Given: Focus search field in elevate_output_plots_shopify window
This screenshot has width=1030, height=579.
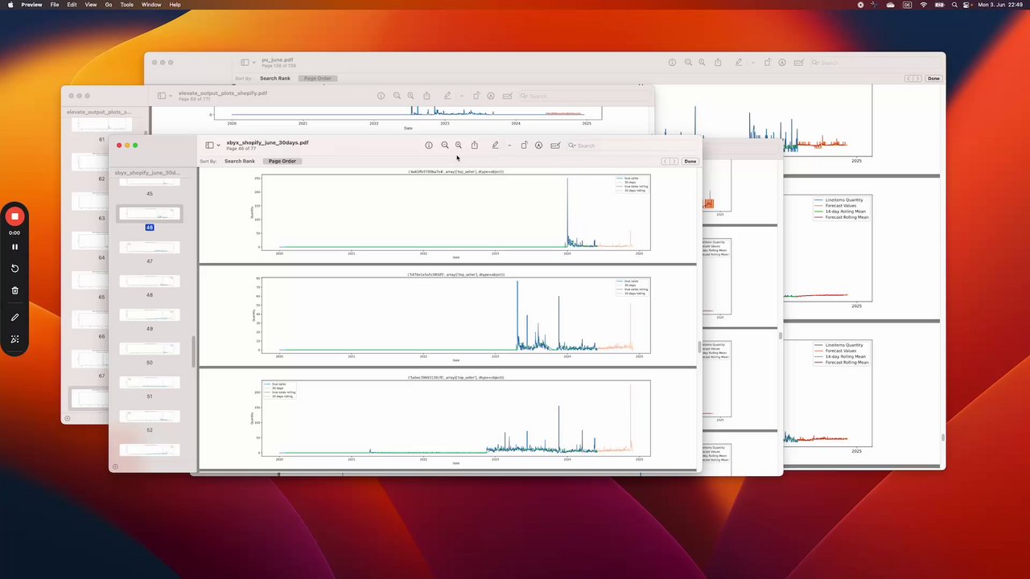Looking at the screenshot, I should pos(583,96).
